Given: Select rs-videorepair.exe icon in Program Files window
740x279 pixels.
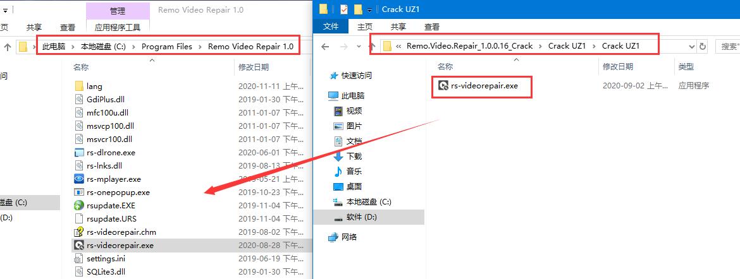Looking at the screenshot, I should click(x=79, y=245).
